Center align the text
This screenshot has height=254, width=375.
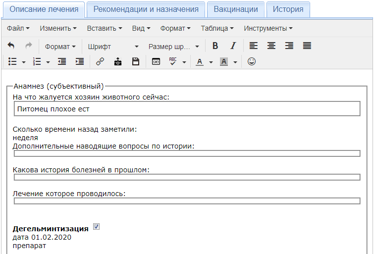[x=271, y=46]
